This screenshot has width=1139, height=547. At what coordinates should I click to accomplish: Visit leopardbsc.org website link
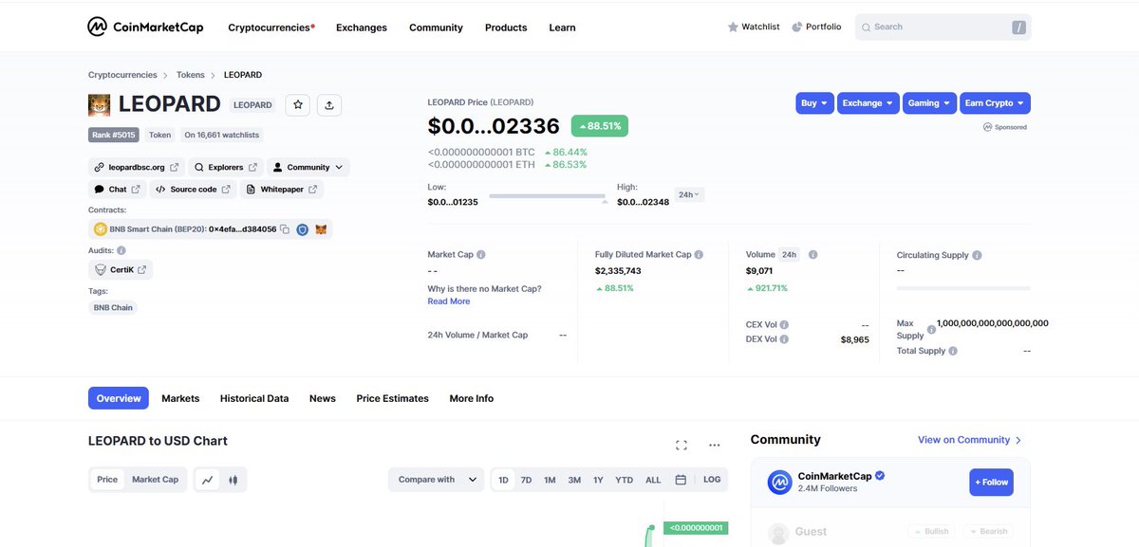(137, 167)
